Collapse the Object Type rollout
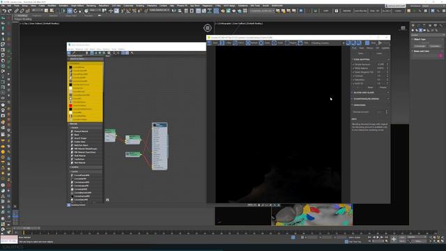The image size is (446, 251). 413,39
